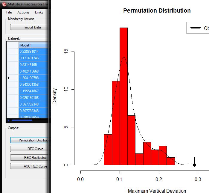This screenshot has width=209, height=193.
Task: Select the cell with value 1.364160798
Action: [33, 78]
